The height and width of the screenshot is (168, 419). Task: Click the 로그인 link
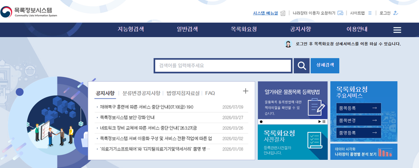coord(385,13)
